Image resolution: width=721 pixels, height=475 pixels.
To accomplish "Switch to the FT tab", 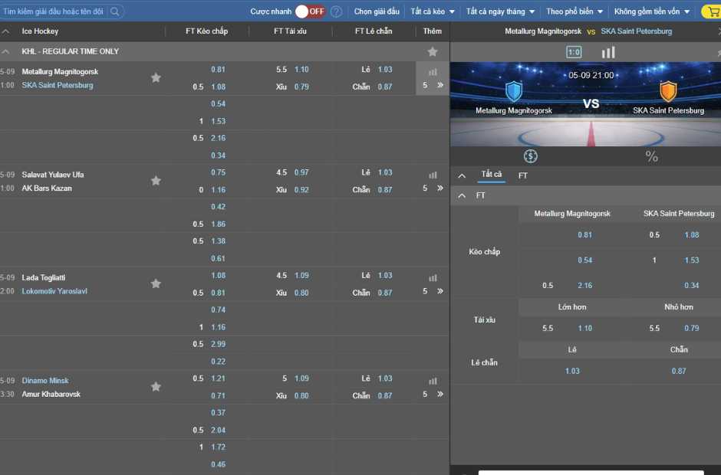I will [523, 175].
